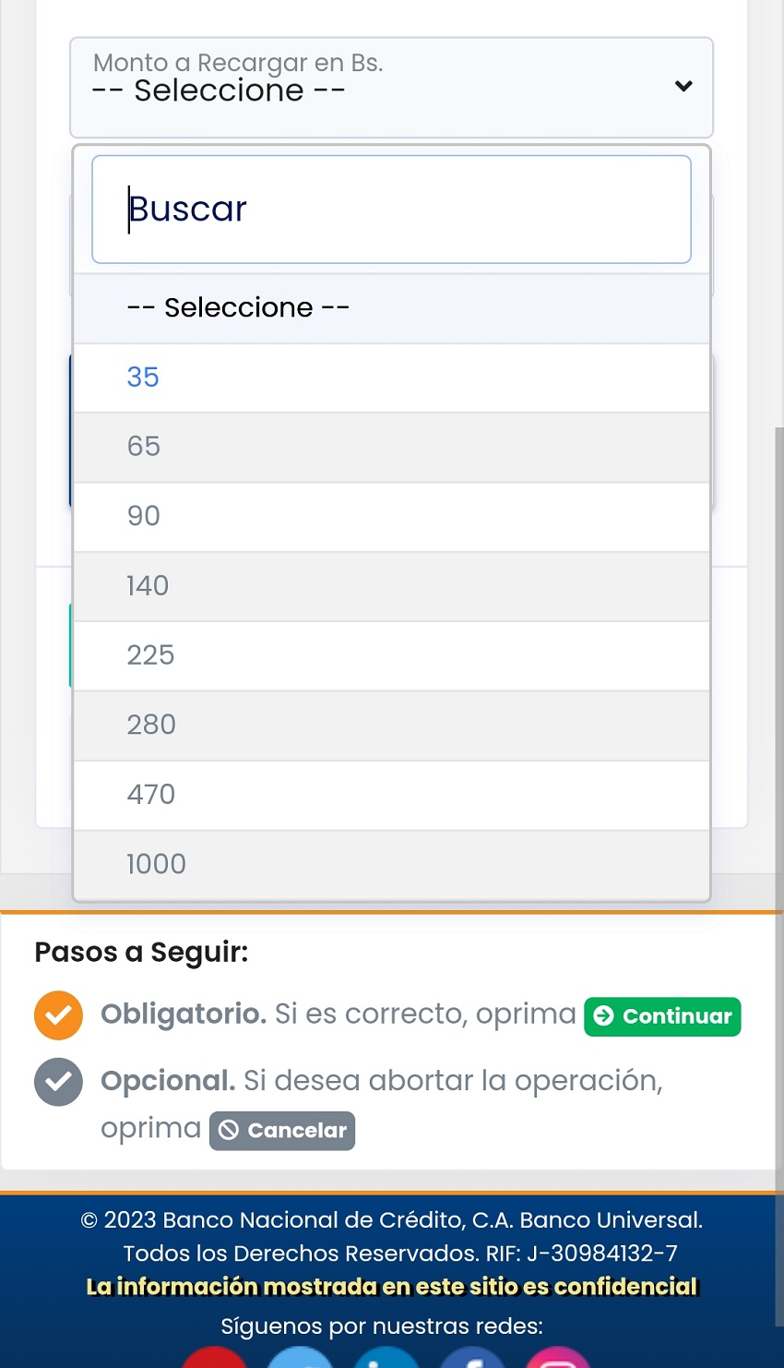Expand the Monto a Recargar chevron arrow
784x1368 pixels.
coord(683,87)
